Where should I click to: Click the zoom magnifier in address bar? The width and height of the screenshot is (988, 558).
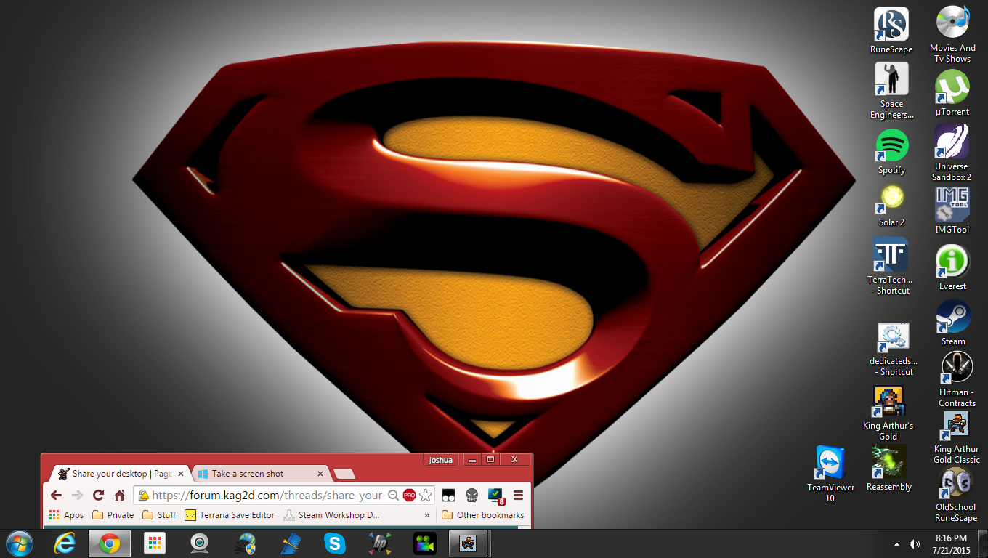click(x=393, y=496)
